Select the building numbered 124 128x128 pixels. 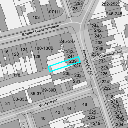point(24,50)
